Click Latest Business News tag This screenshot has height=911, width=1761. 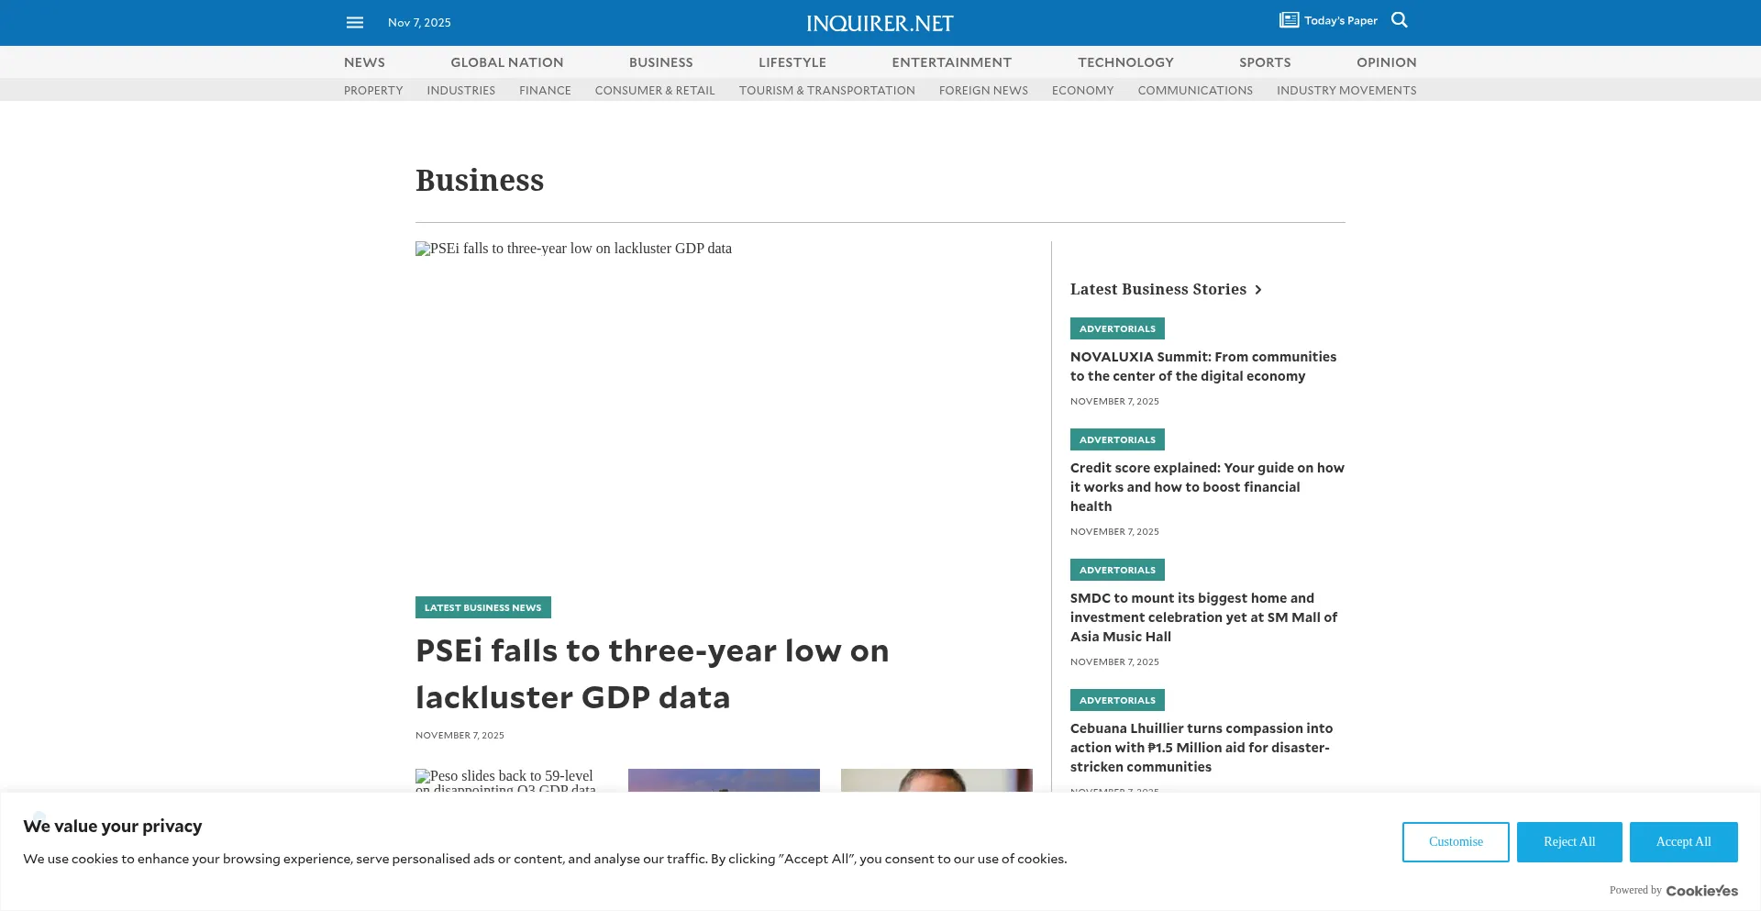tap(482, 607)
